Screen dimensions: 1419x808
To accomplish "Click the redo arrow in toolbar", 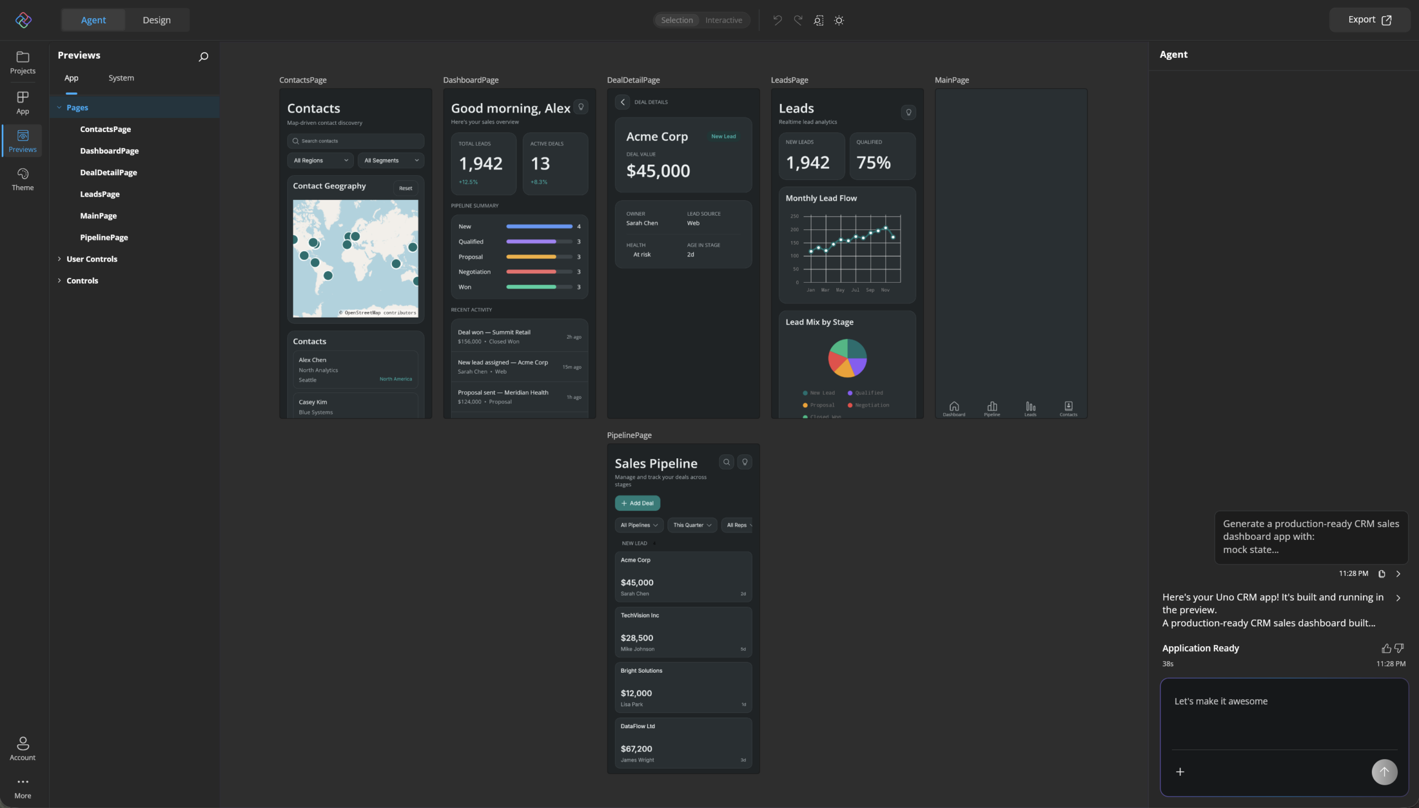I will [798, 20].
